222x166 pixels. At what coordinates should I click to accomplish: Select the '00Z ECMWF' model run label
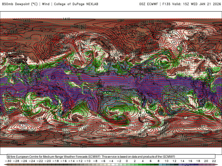(x=148, y=4)
